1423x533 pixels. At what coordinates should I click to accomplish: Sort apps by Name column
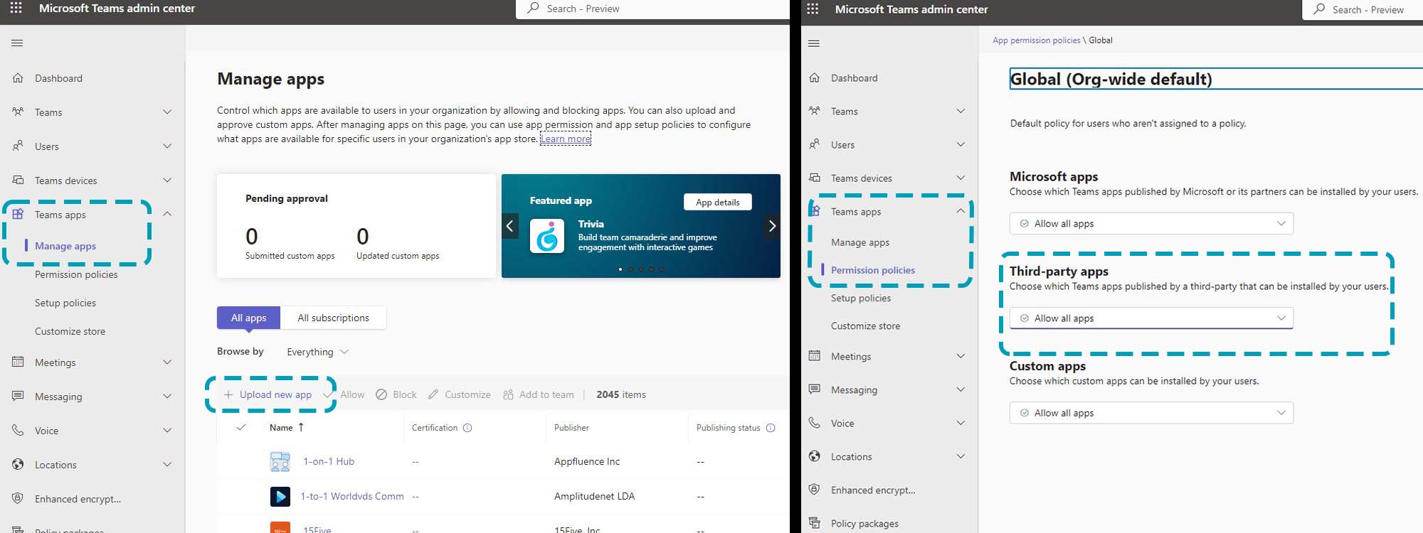point(287,427)
